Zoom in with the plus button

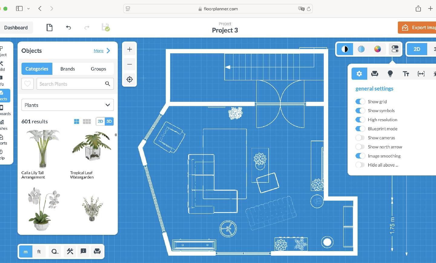pos(130,49)
